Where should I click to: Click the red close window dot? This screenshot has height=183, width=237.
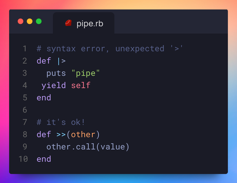point(20,21)
